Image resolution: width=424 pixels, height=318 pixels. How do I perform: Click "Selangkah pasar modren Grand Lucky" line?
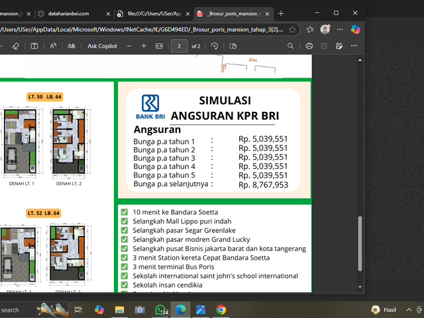(x=191, y=240)
